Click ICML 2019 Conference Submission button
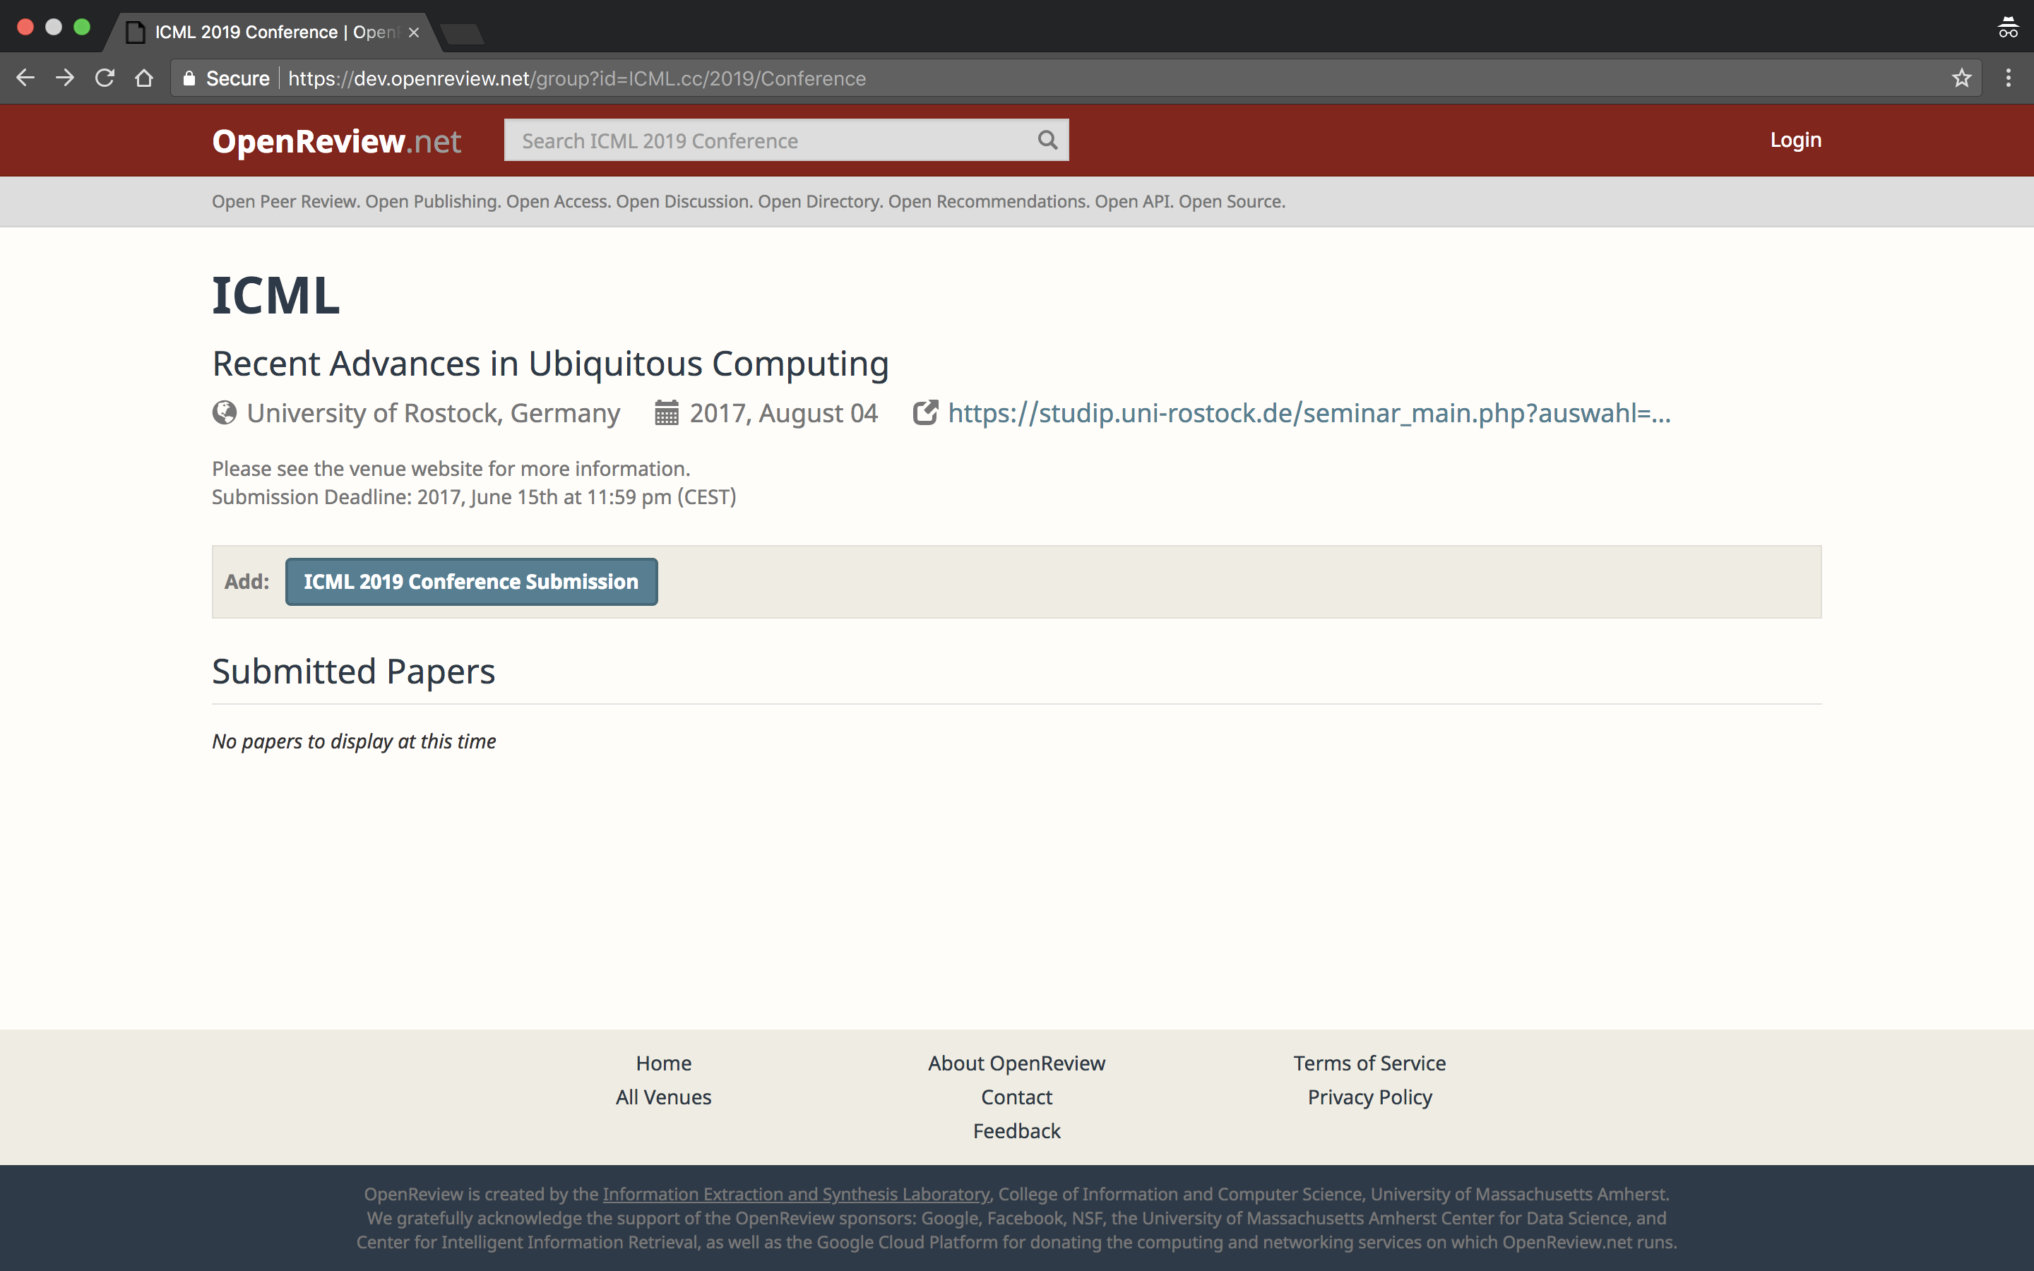 click(x=470, y=582)
